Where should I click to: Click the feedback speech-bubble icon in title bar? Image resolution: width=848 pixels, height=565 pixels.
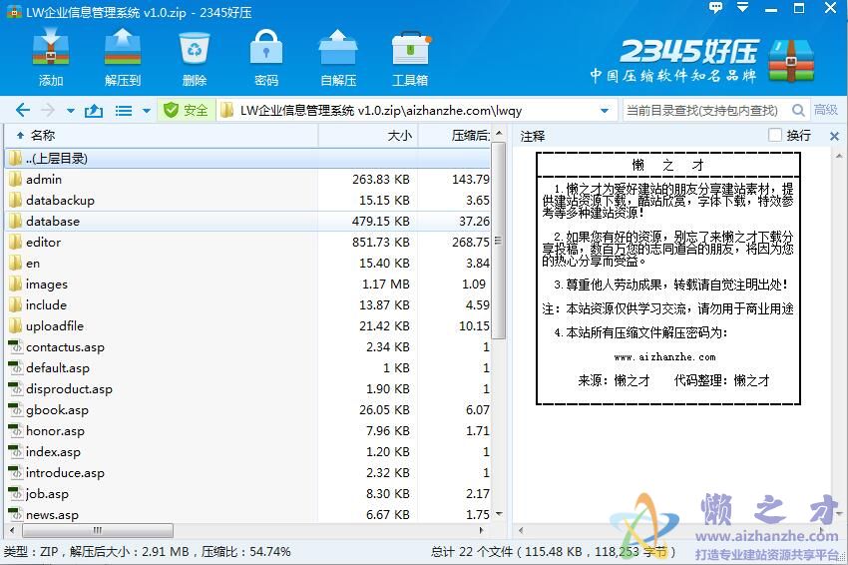(x=715, y=8)
